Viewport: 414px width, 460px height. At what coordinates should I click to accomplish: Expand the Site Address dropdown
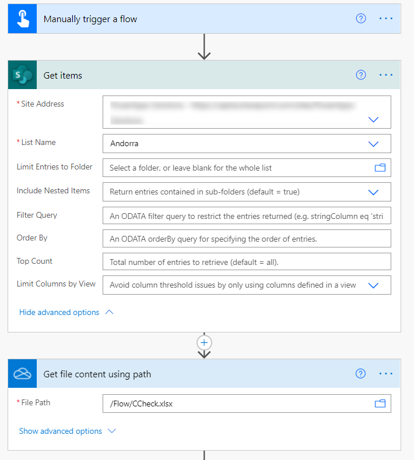coord(373,119)
